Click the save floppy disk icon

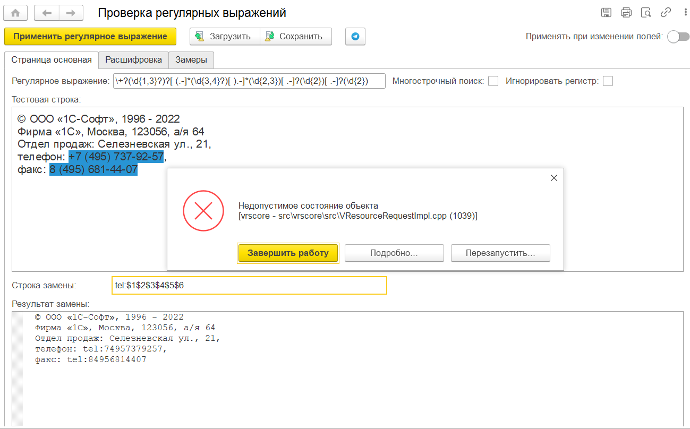(606, 13)
